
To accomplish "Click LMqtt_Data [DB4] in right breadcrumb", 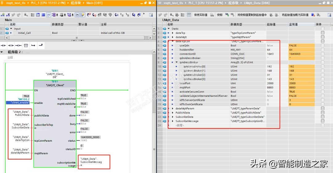I will click(x=257, y=3).
